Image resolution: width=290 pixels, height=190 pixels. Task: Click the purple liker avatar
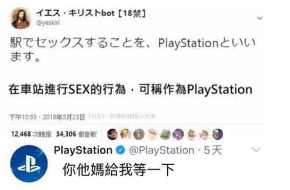(x=178, y=134)
